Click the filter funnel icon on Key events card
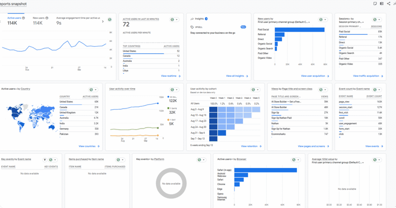Image resolution: width=396 pixels, height=208 pixels. point(45,160)
